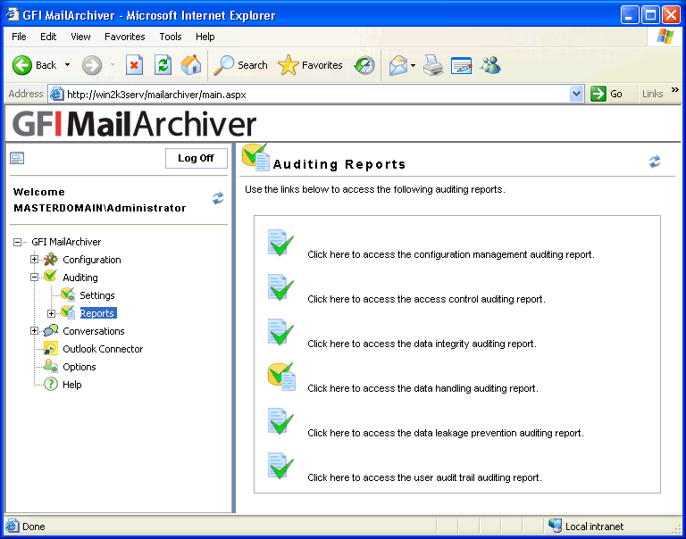Click the Conversations chat bubble icon
The image size is (686, 539).
51,330
